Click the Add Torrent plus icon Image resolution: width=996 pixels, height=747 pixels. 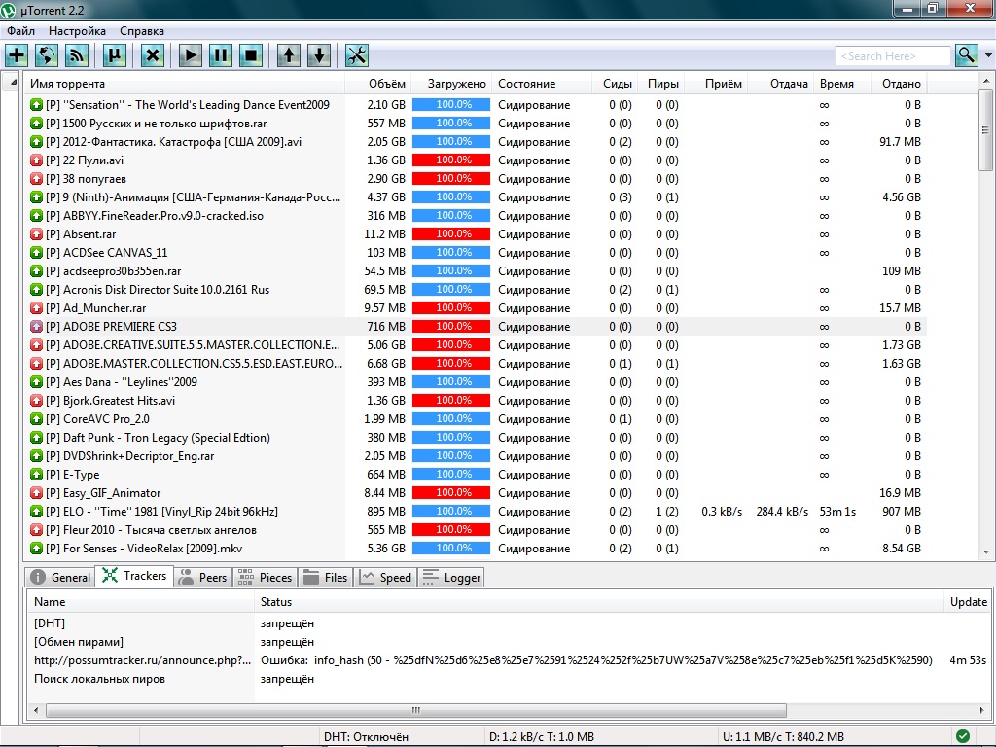coord(17,55)
